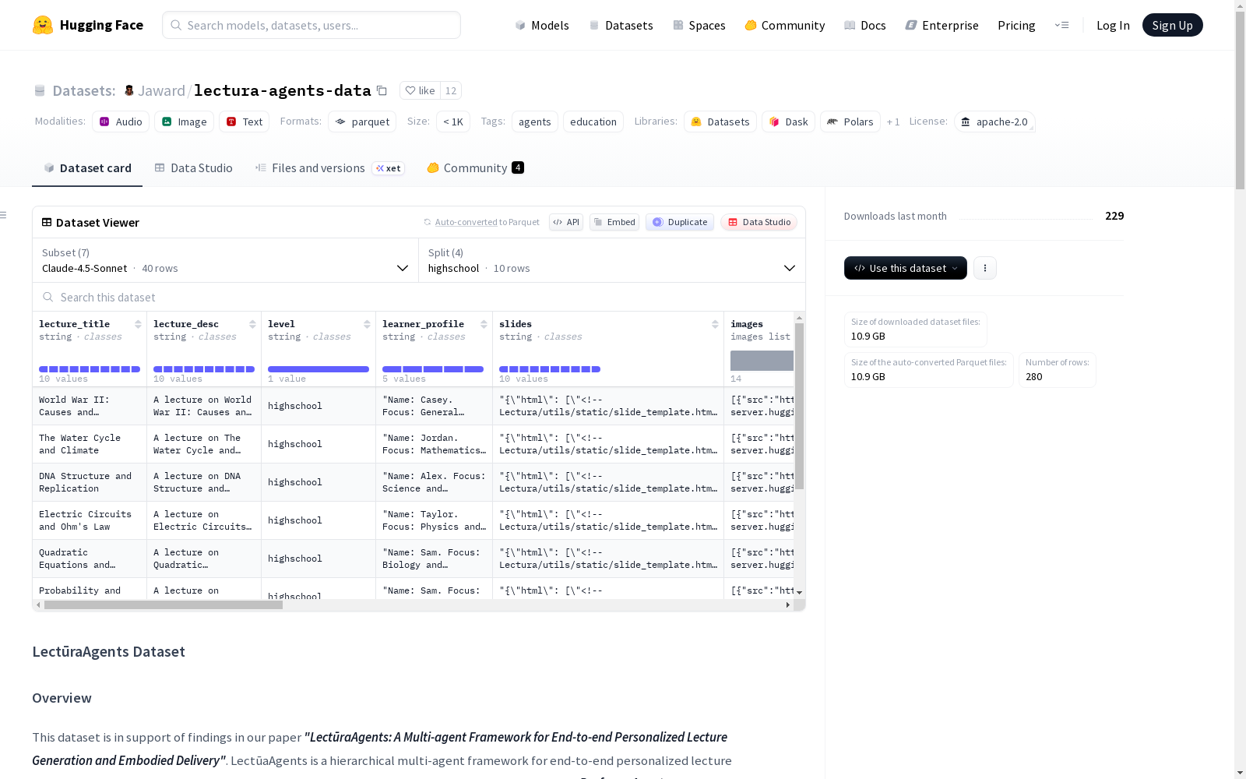The width and height of the screenshot is (1246, 779).
Task: Expand the Split dropdown highschool
Action: coord(612,260)
